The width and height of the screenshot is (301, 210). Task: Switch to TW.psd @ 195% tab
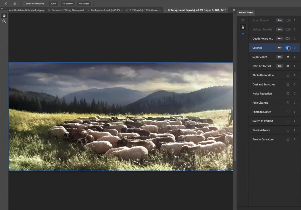click(145, 10)
